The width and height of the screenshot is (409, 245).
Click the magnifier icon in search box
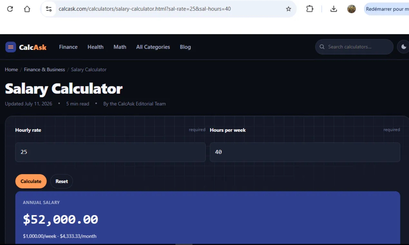tap(322, 47)
